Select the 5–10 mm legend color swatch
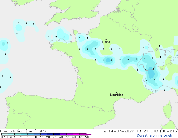 pos(31,134)
